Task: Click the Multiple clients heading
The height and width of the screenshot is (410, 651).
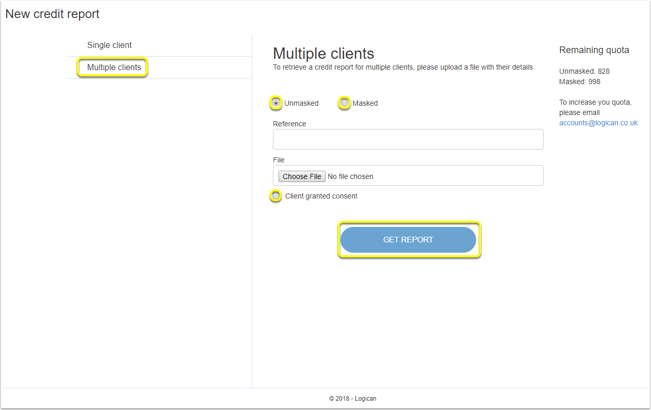Action: coord(323,54)
